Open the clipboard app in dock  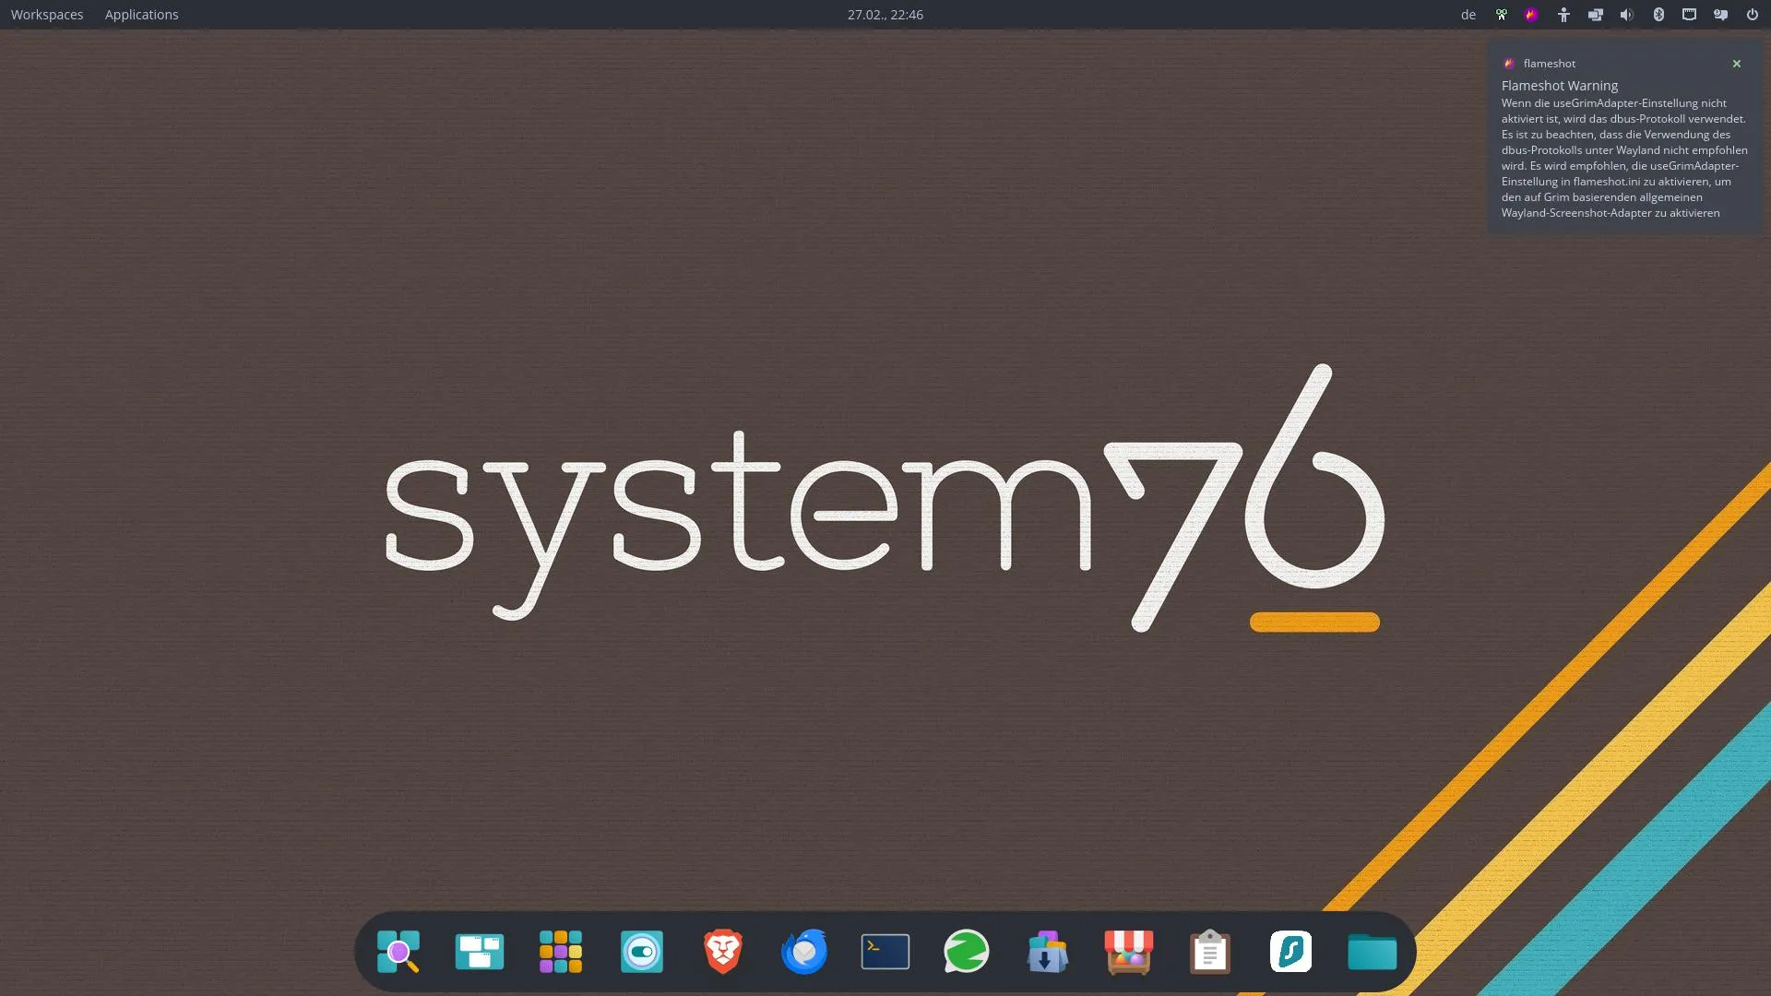coord(1210,952)
